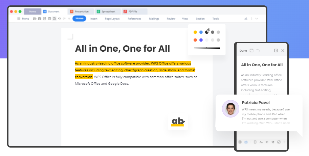Open the Review ribbon tab
Screen dimensions: 309x156
pos(171,19)
